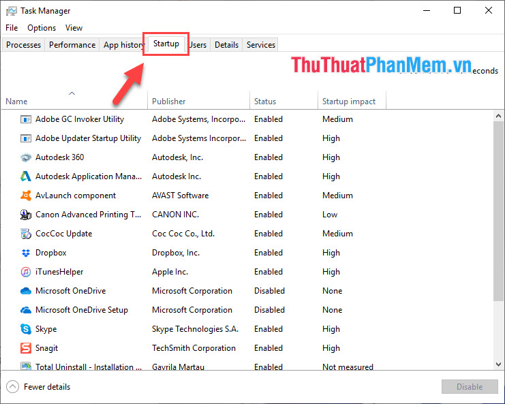Click the Total Uninstall icon
This screenshot has height=404, width=505.
click(x=26, y=367)
